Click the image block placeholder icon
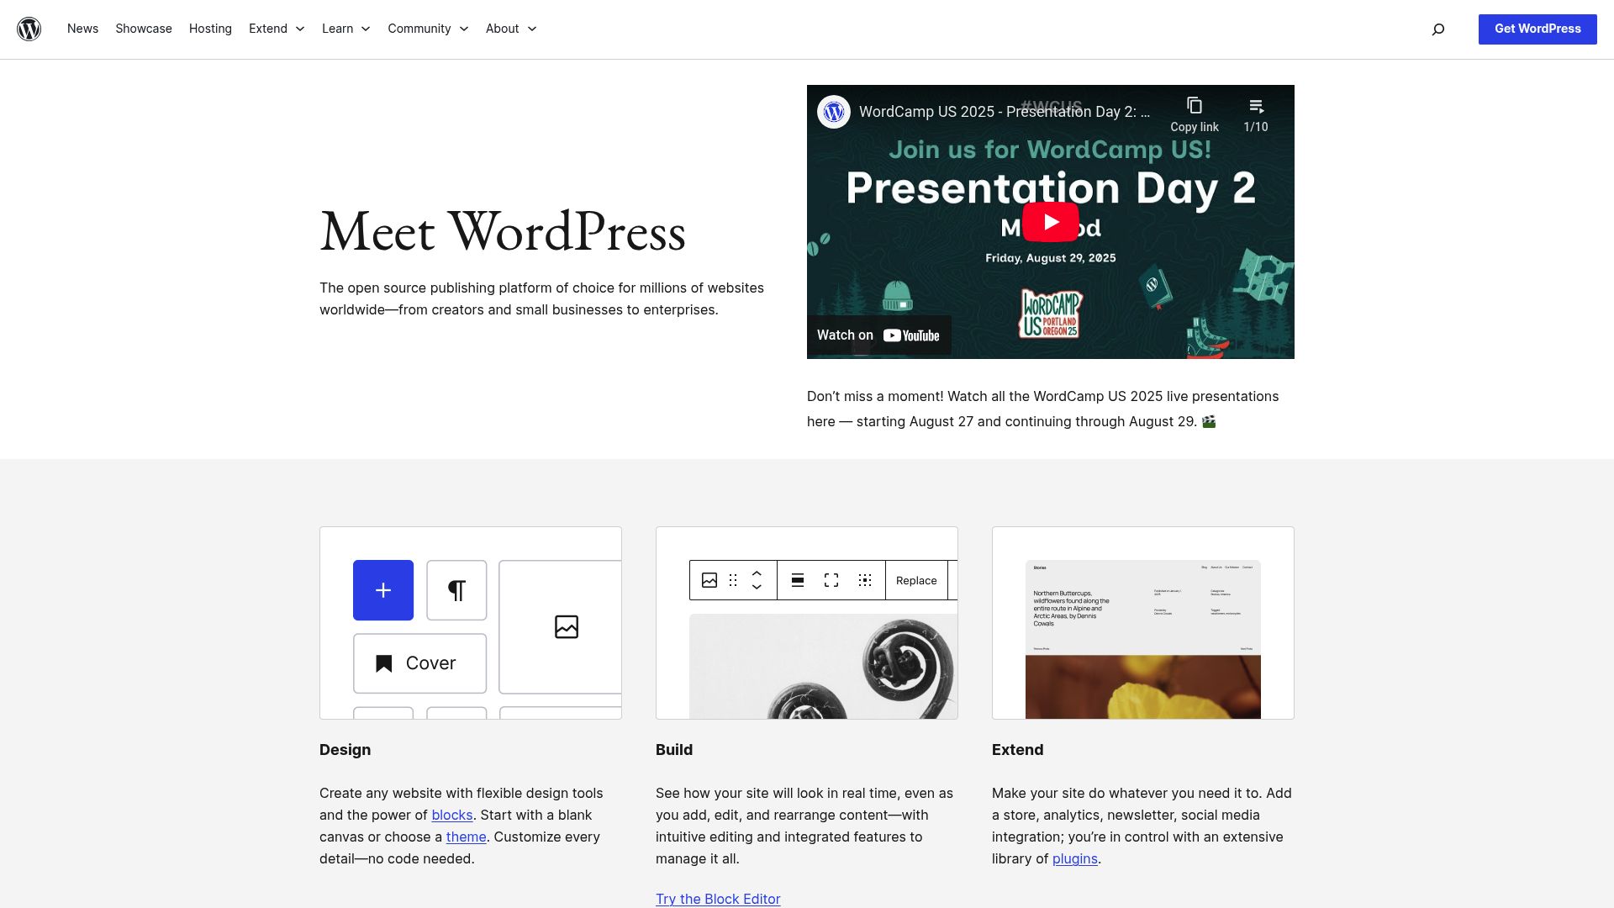Image resolution: width=1614 pixels, height=908 pixels. click(567, 626)
